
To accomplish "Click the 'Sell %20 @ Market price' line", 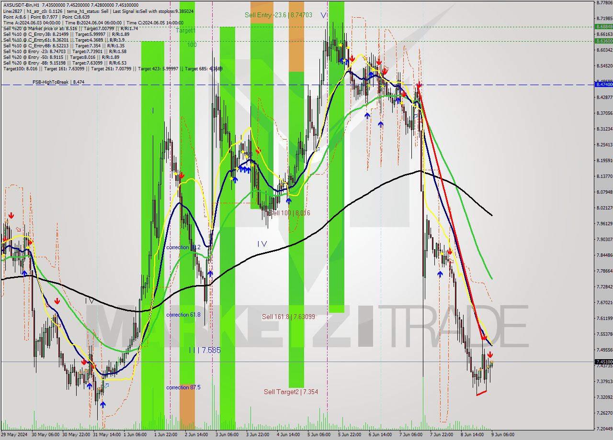I will coord(70,28).
